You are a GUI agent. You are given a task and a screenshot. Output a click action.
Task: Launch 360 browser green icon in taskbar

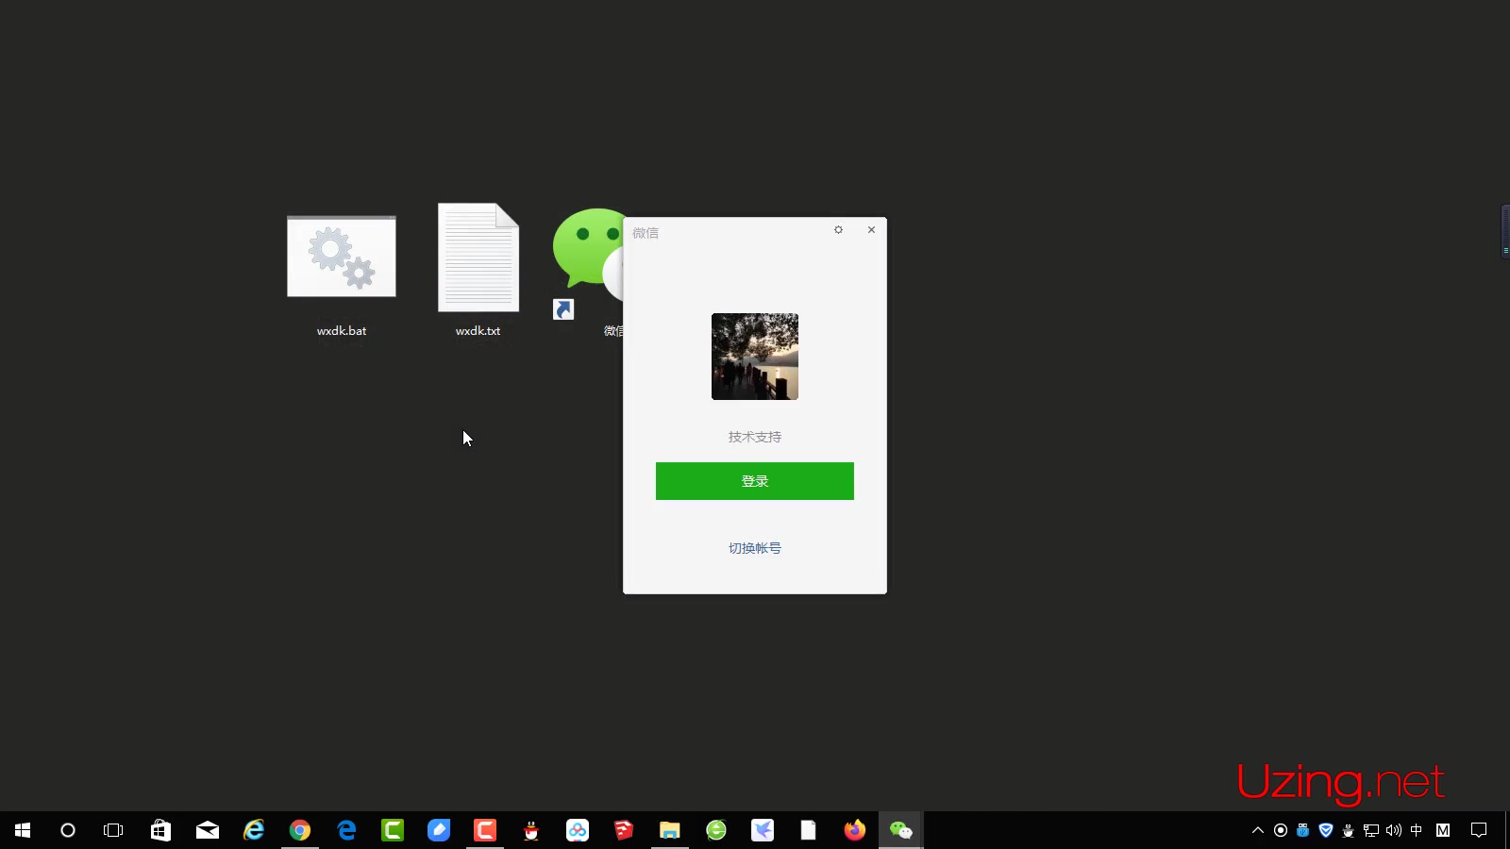(716, 830)
